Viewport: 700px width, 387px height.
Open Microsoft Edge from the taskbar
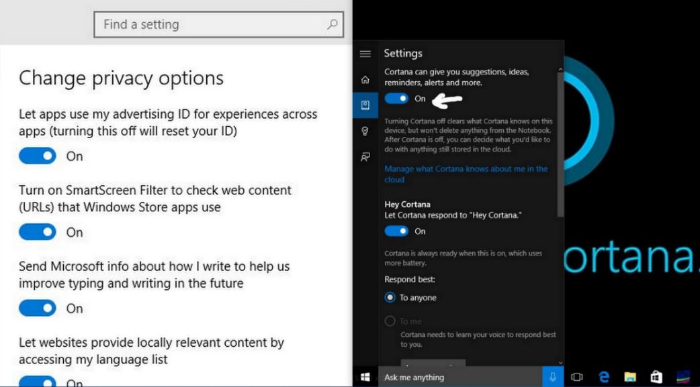(x=603, y=376)
